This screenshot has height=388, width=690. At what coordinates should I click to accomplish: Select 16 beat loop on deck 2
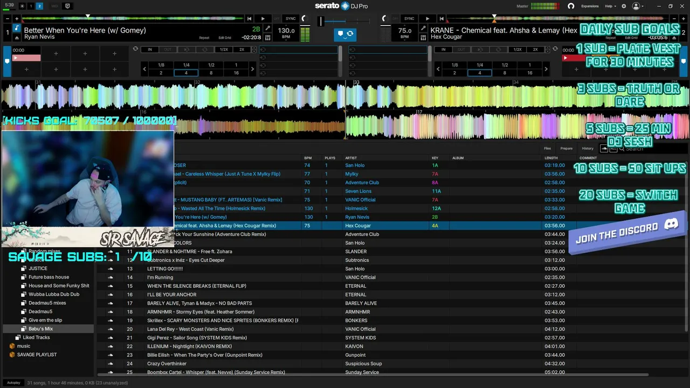529,73
